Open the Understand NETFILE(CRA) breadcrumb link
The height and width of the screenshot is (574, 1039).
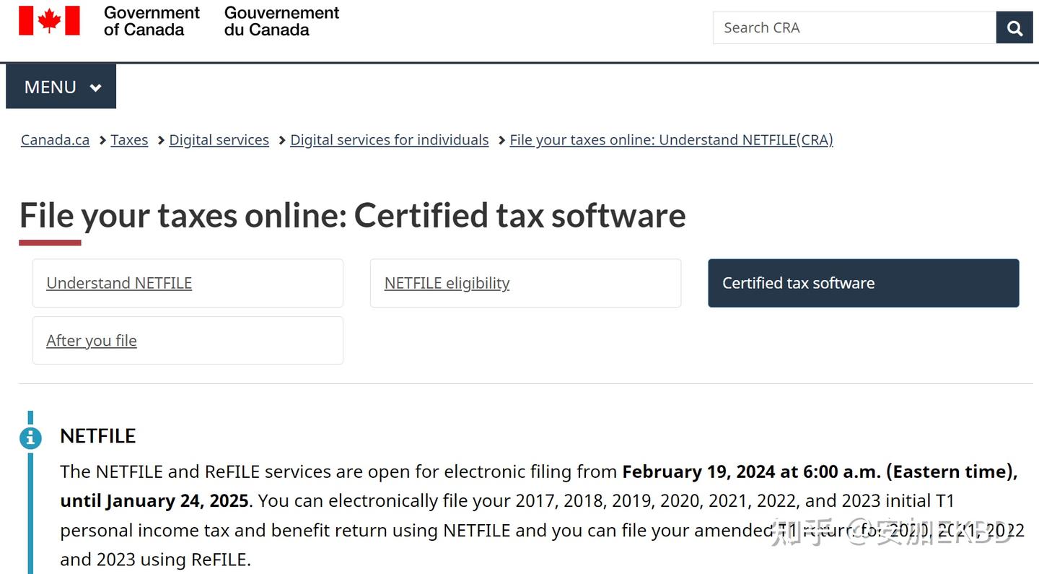pos(671,140)
